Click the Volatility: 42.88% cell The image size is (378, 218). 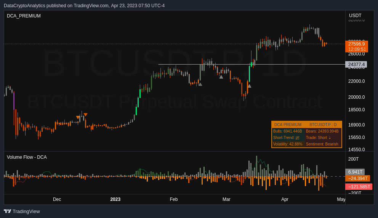tap(288, 144)
